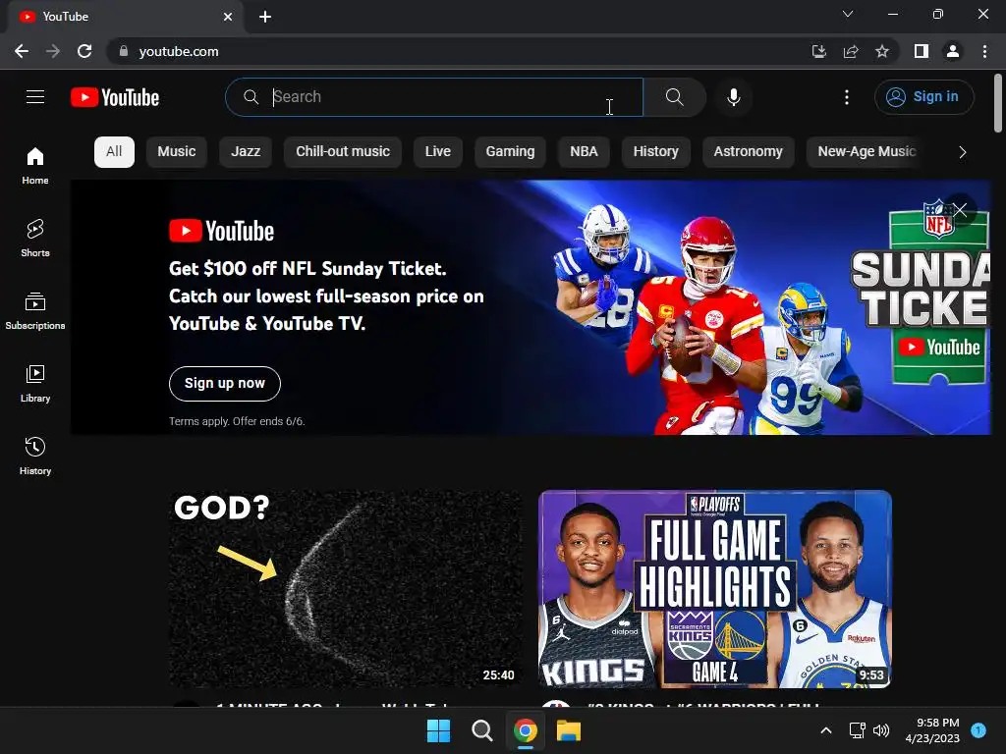This screenshot has width=1006, height=754.
Task: Select the NBA filter chip
Action: point(584,152)
